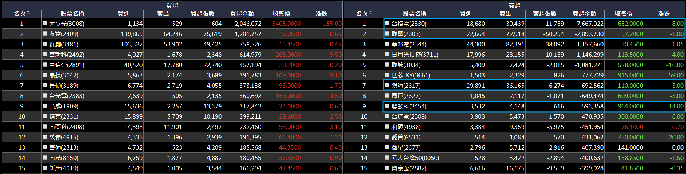Click 收盤價 header in sell table

coord(624,14)
